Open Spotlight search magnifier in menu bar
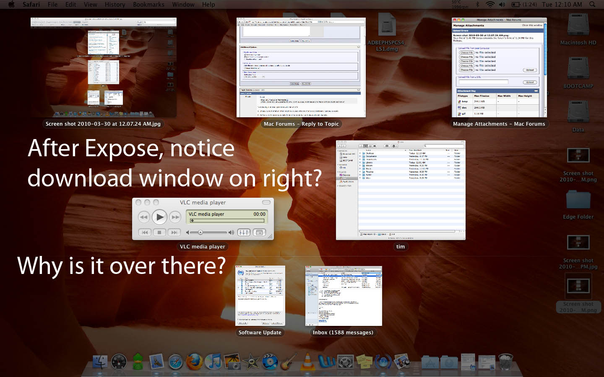 tap(592, 4)
